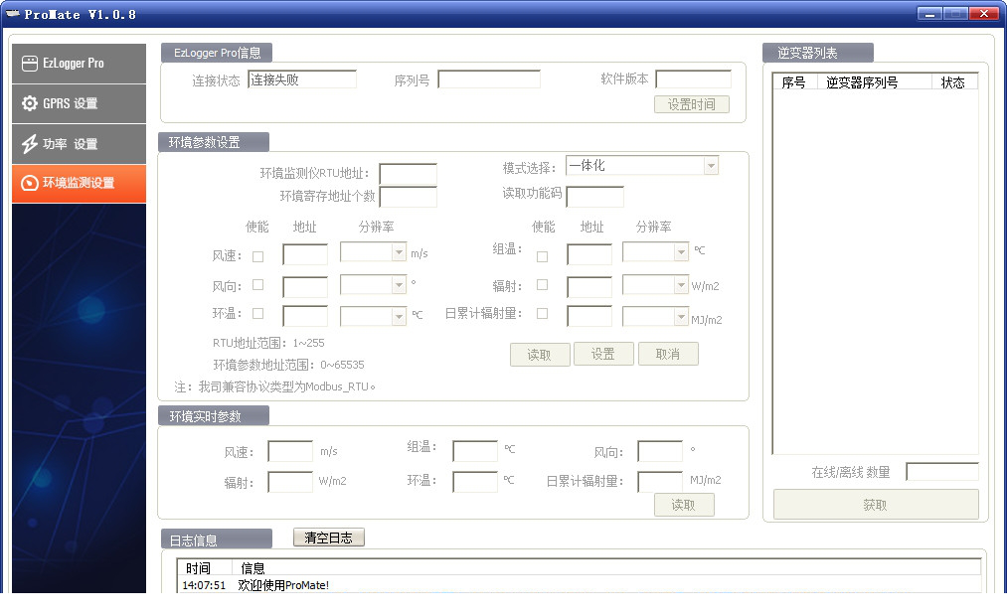Open the 日累计辐射量 分辨率 dropdown (MJ/m2)
This screenshot has height=616, width=1007.
656,316
